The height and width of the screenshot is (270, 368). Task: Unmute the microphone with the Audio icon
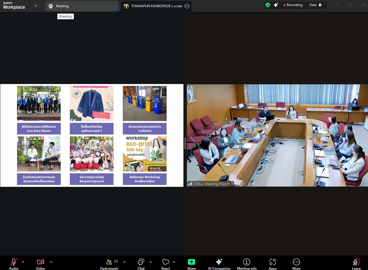(x=14, y=262)
